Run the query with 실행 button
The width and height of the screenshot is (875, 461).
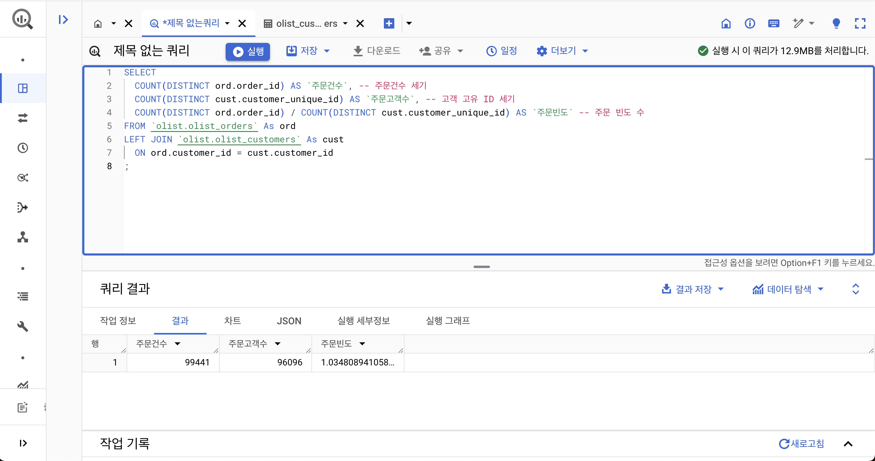[248, 52]
